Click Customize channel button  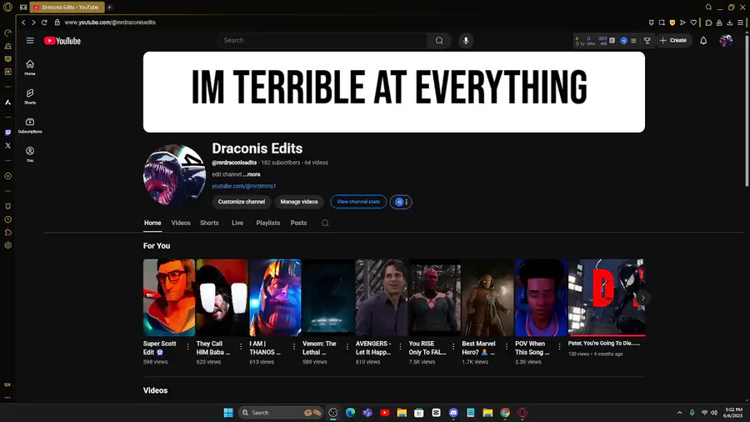[x=242, y=202]
